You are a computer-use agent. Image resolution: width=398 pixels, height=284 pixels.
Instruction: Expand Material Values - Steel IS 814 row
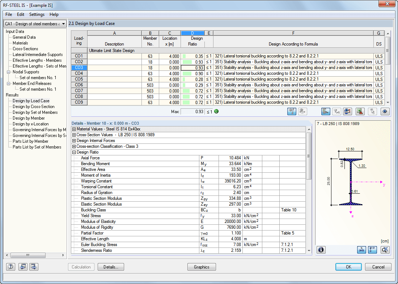pos(74,129)
